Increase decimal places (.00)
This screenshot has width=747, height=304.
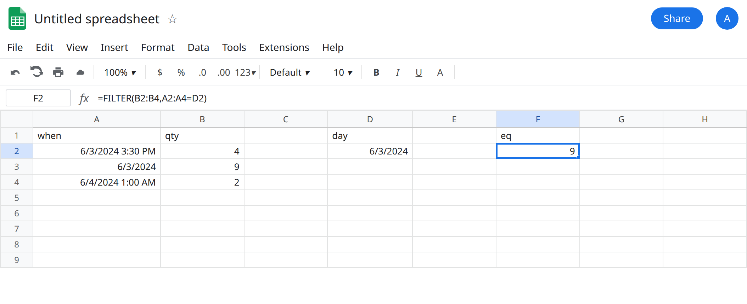(224, 72)
